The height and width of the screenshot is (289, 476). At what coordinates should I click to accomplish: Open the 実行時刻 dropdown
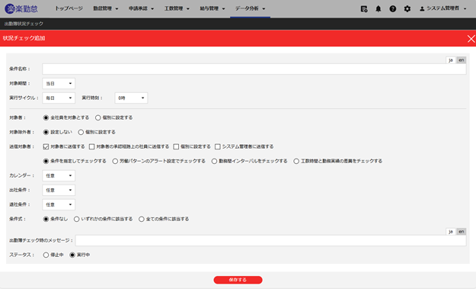click(131, 98)
